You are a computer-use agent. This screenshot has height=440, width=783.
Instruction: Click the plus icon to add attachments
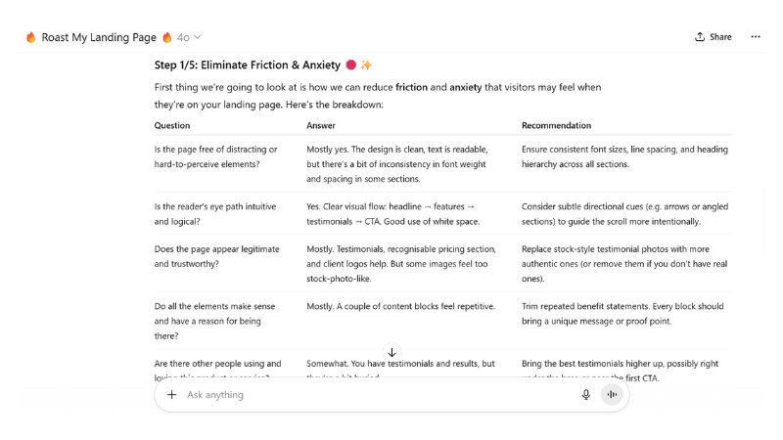172,395
